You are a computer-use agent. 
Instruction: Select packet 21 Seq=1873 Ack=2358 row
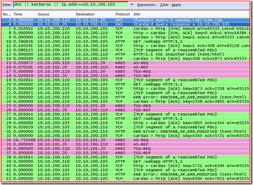(x=126, y=89)
